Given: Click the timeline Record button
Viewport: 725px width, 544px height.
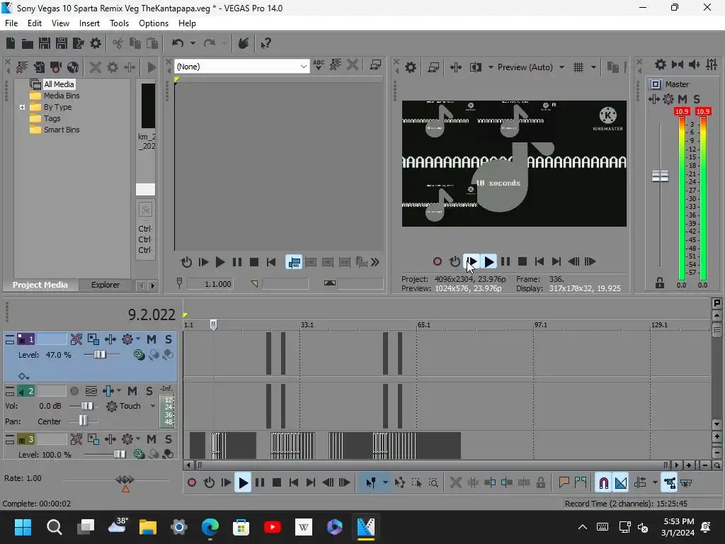Looking at the screenshot, I should pos(191,483).
